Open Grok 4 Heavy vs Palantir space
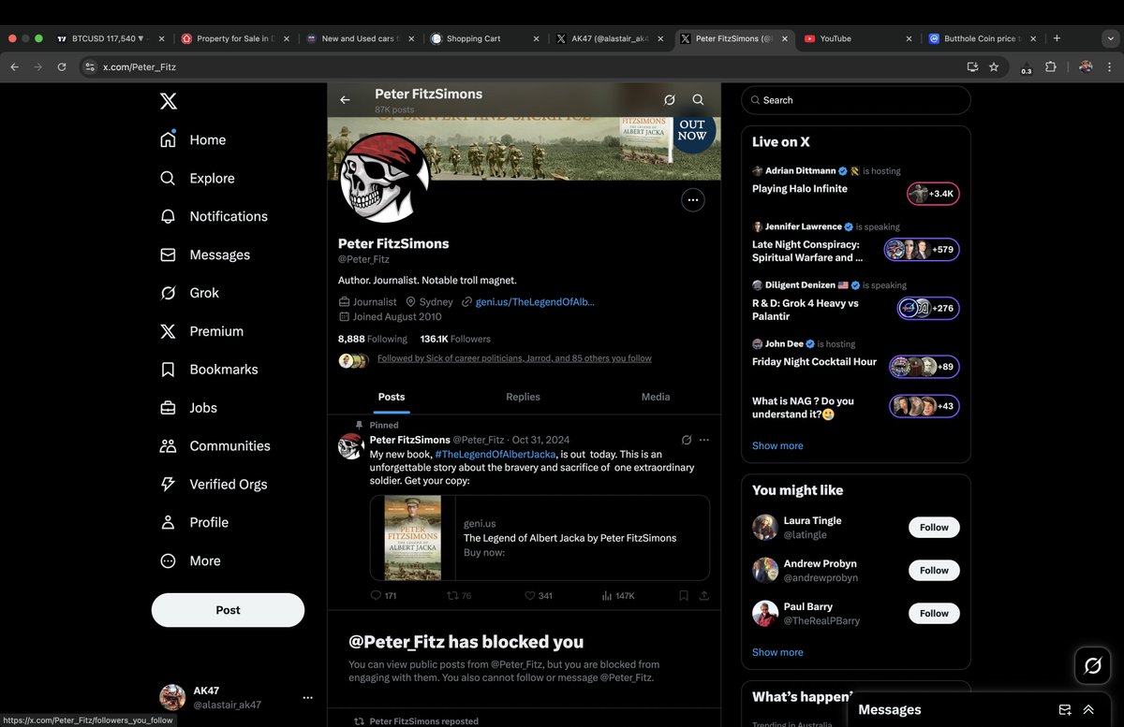The width and height of the screenshot is (1124, 727). tap(856, 302)
